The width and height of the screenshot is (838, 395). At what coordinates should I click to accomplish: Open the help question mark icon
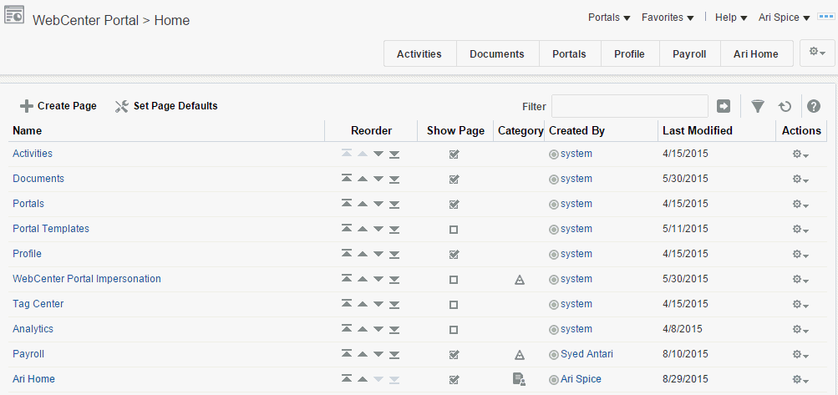[813, 106]
